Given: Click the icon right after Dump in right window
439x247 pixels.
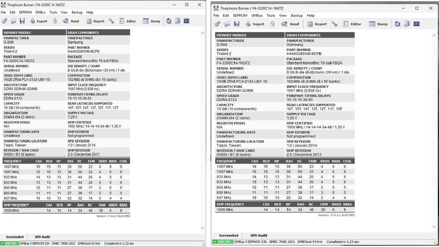Looking at the screenshot, I should pyautogui.click(x=397, y=24).
